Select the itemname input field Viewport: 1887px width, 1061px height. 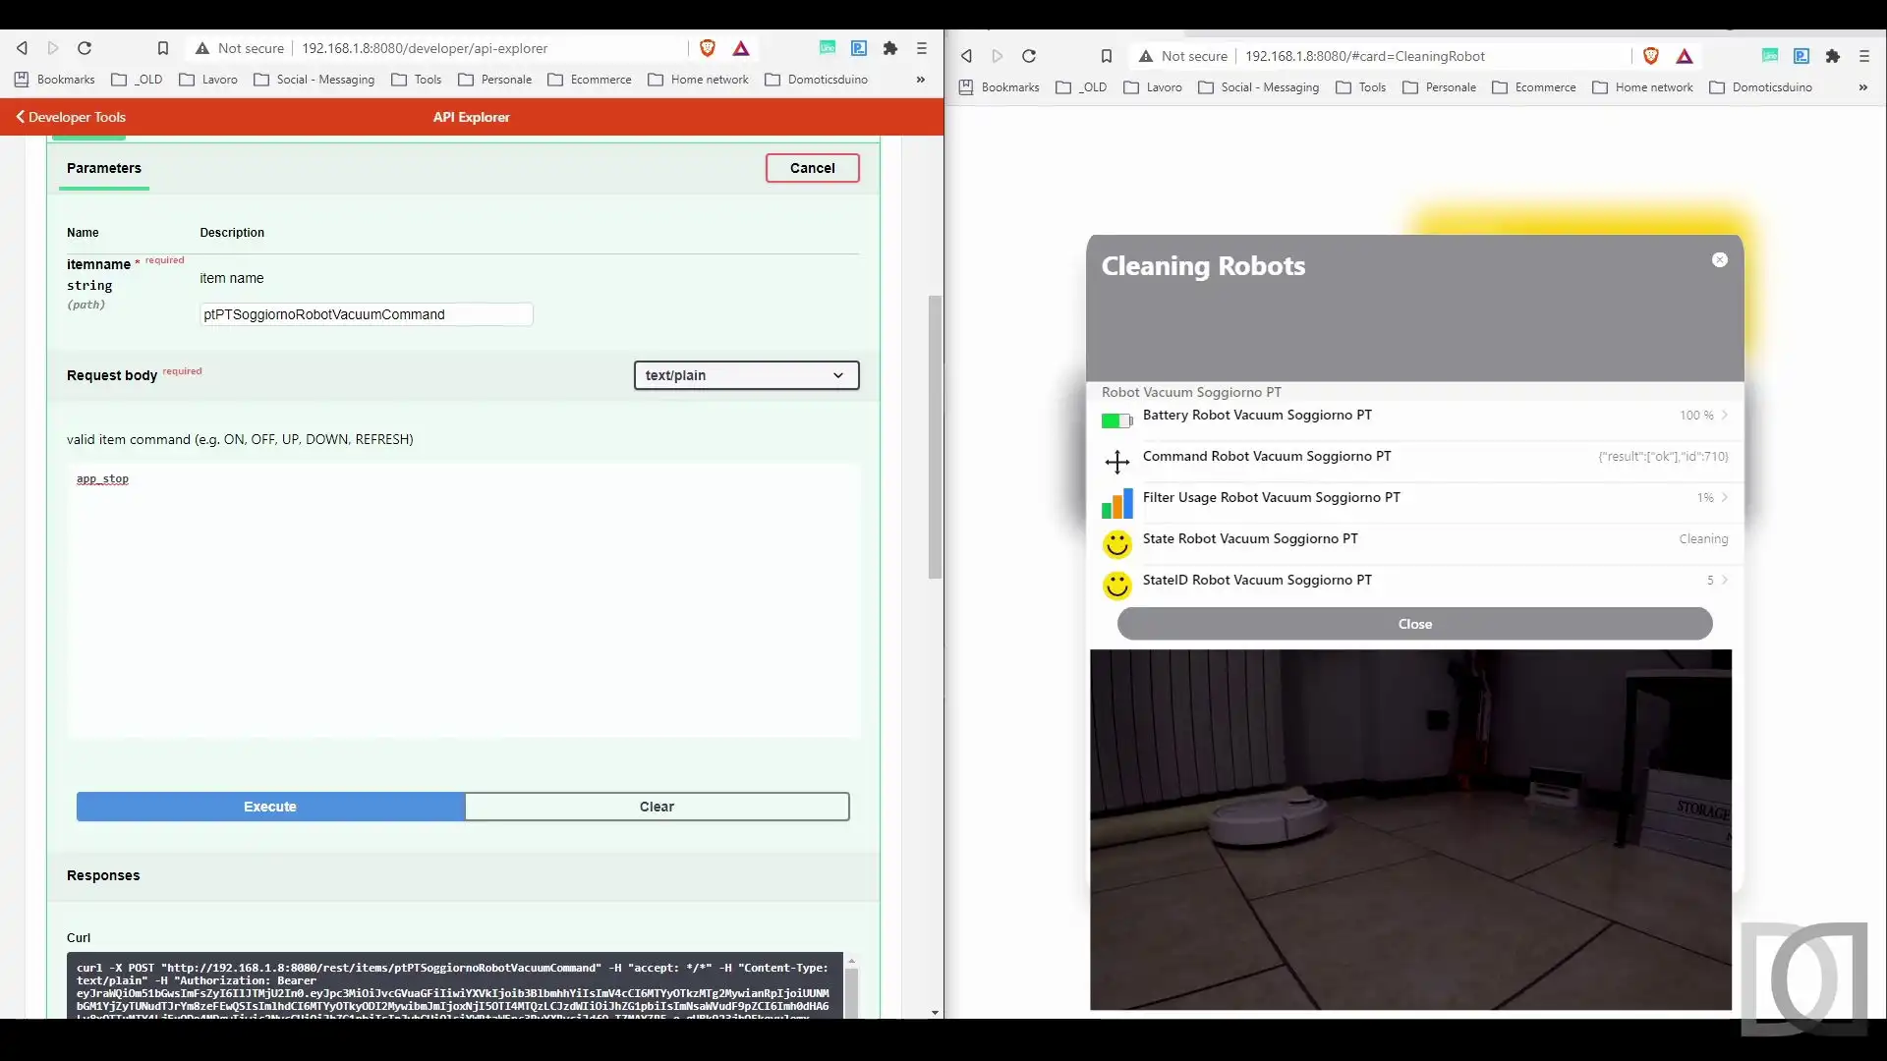tap(366, 313)
